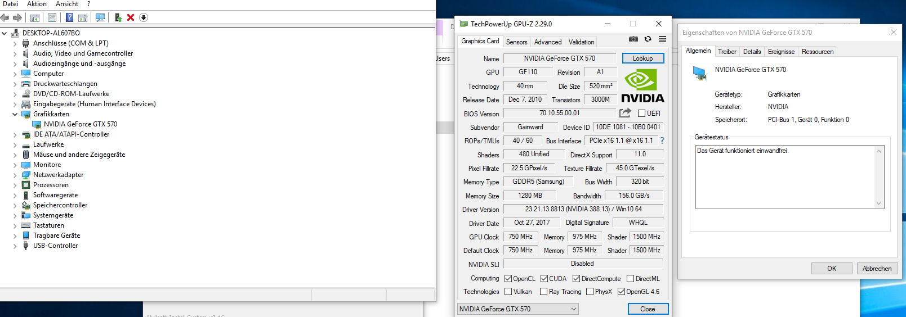The height and width of the screenshot is (317, 906).
Task: Click the GPU-Z refresh icon
Action: 648,39
